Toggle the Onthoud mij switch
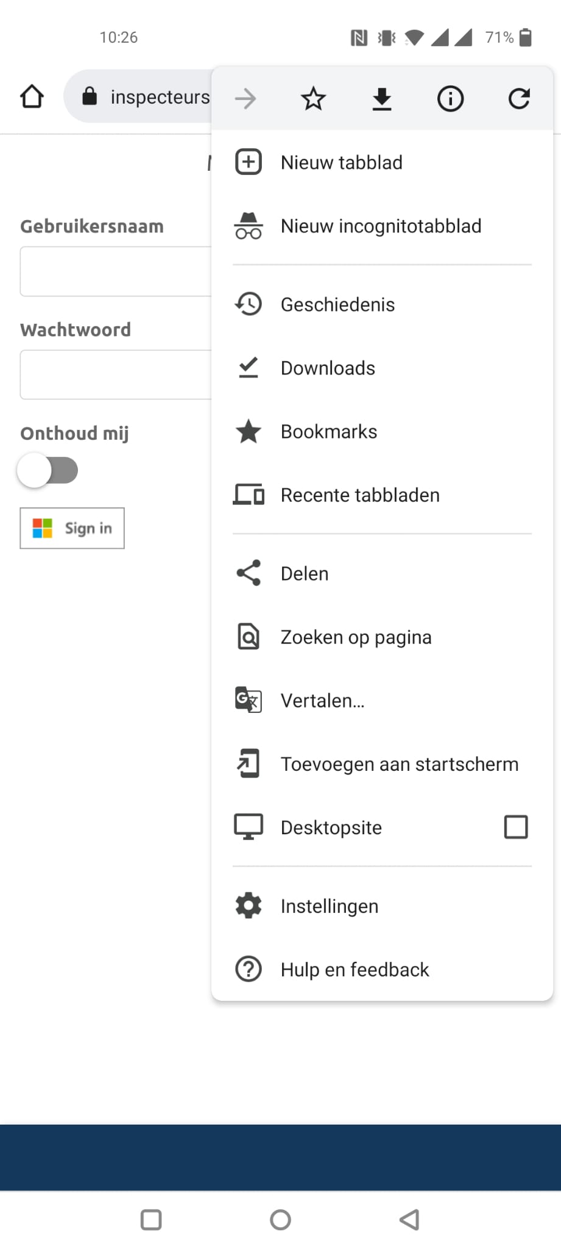Image resolution: width=561 pixels, height=1249 pixels. [48, 470]
